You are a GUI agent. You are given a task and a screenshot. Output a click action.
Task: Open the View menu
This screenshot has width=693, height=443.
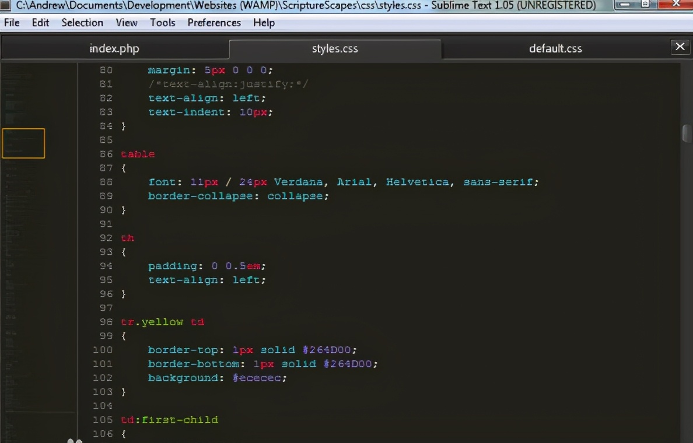127,23
